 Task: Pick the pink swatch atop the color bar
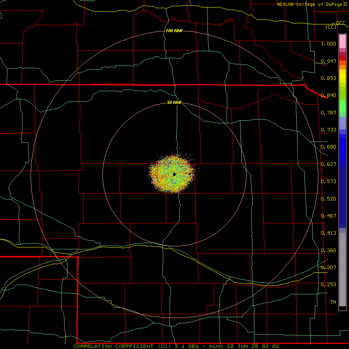click(342, 41)
